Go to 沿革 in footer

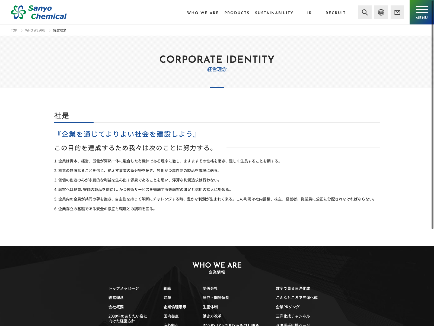[167, 298]
